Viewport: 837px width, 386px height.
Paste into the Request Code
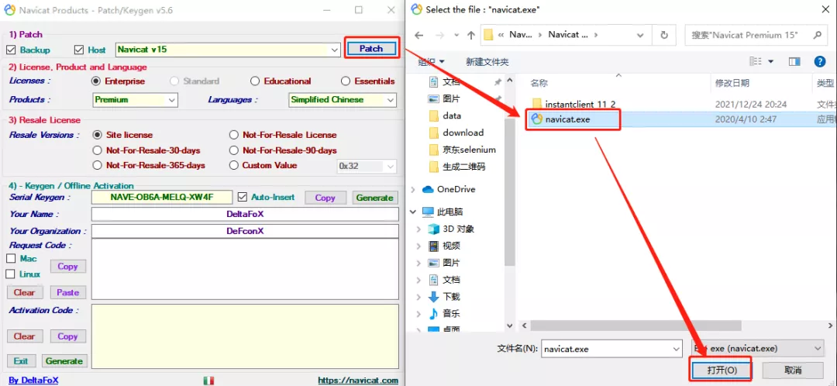pos(67,292)
